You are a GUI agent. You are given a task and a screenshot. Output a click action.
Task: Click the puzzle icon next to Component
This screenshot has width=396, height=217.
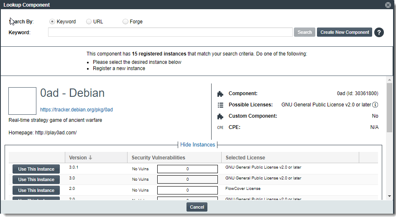[x=220, y=94]
